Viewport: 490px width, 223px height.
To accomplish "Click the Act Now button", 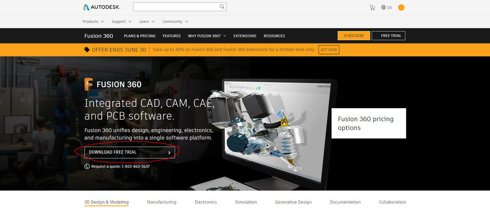I will [x=329, y=50].
